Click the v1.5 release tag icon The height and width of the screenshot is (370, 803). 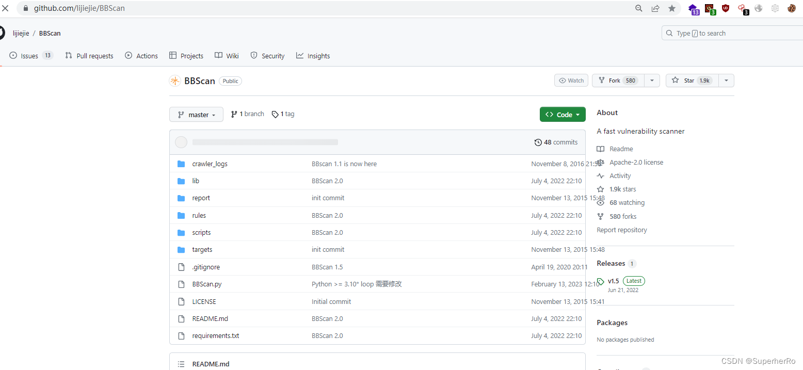point(601,282)
